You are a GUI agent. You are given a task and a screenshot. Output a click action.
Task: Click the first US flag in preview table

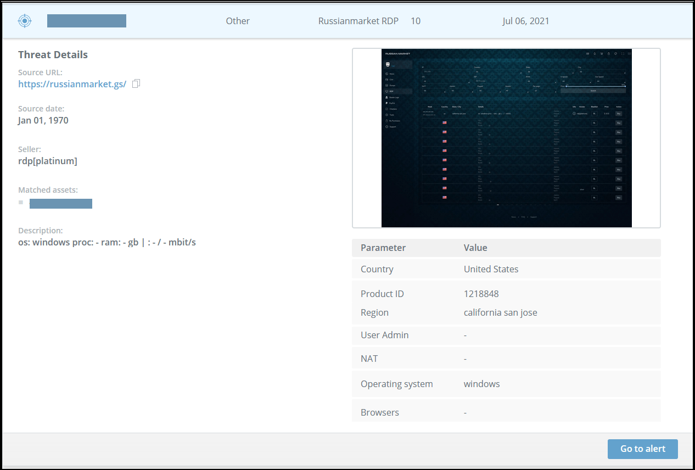point(444,123)
